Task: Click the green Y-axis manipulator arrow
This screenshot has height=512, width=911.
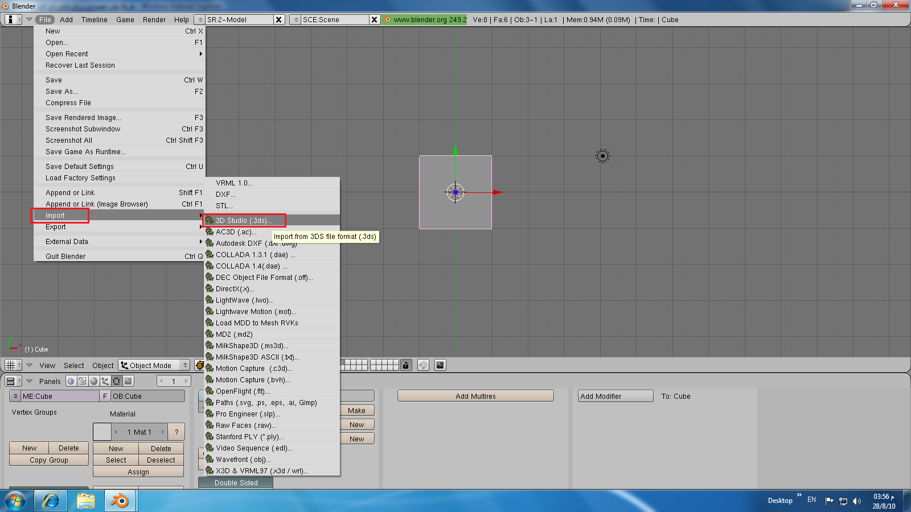Action: click(x=455, y=150)
